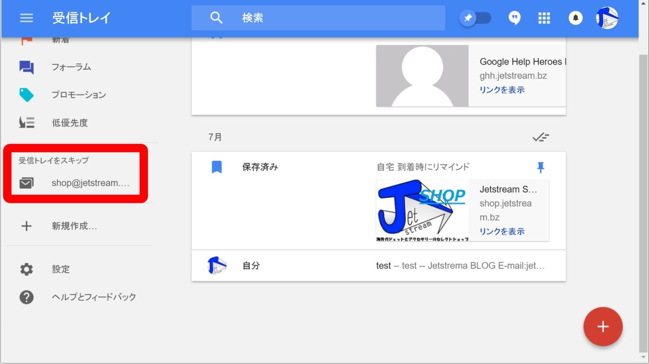This screenshot has height=364, width=649.
Task: Open shop@jetstream label folder
Action: pos(90,183)
